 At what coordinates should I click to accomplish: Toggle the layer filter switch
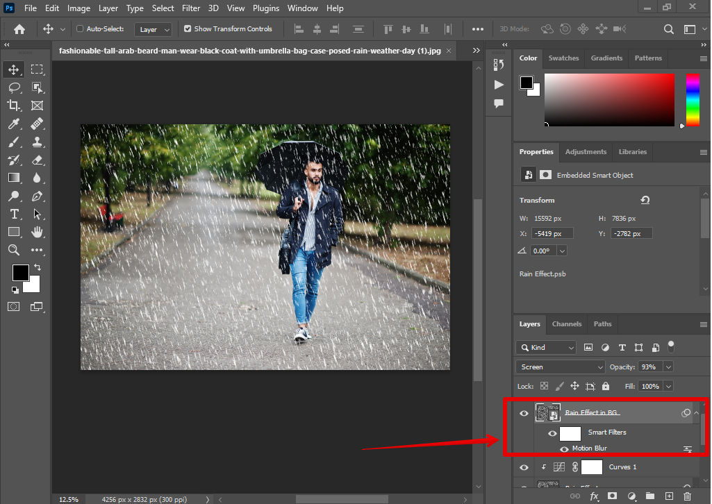click(671, 347)
